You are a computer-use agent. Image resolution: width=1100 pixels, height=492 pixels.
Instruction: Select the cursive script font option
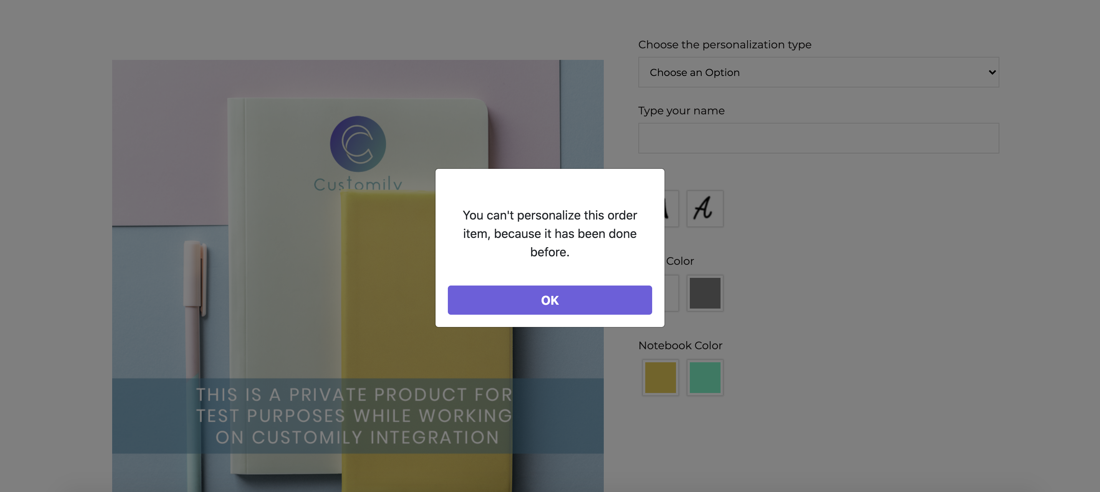704,209
